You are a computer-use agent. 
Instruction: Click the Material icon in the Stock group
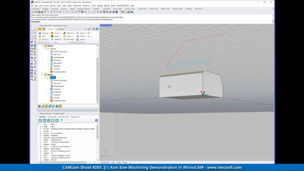click(52, 39)
